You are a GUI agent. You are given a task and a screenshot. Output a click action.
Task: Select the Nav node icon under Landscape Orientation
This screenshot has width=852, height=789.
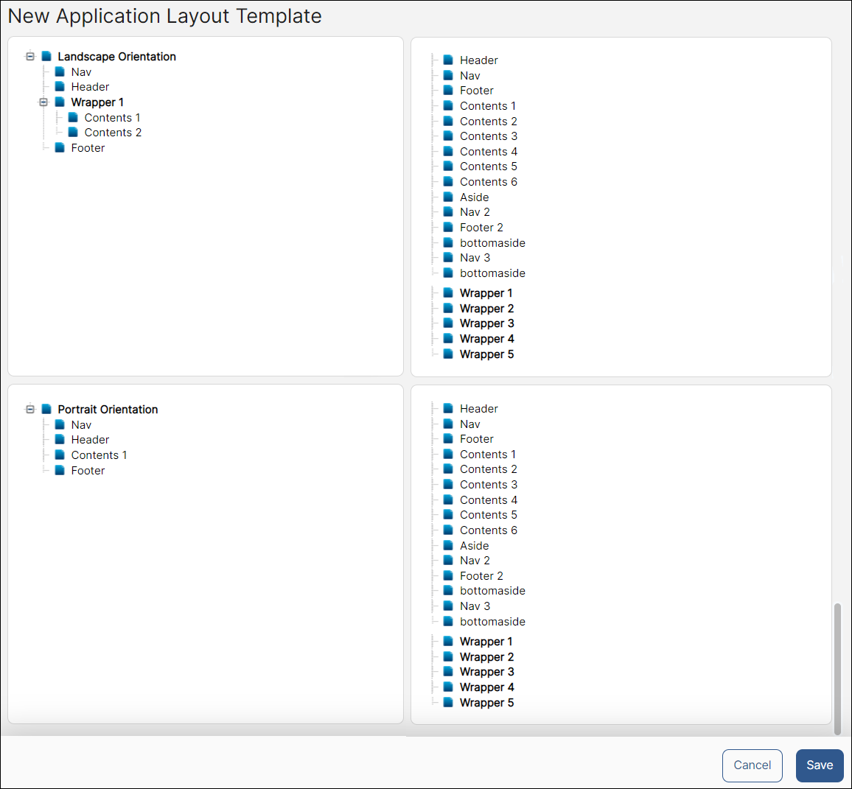(x=60, y=71)
